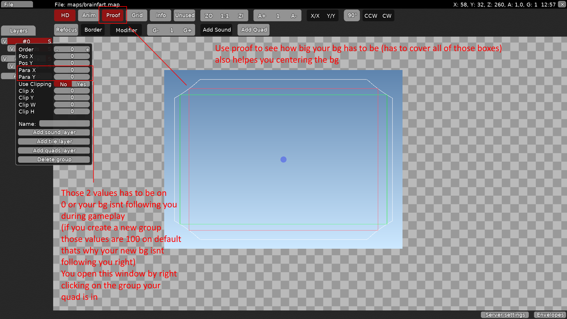Toggle the Proof borders button
Viewport: 567px width, 319px height.
click(x=113, y=15)
